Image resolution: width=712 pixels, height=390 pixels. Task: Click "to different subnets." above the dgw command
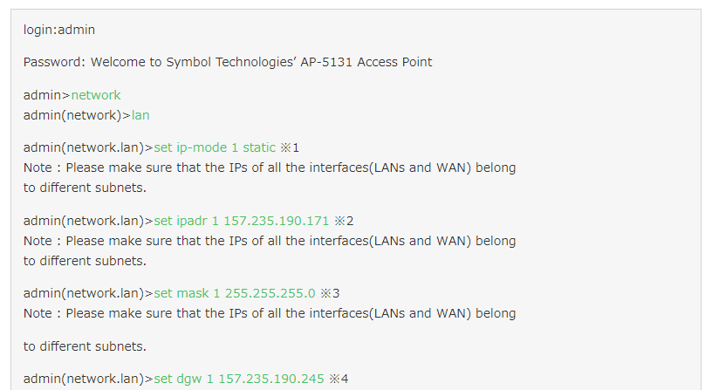tap(85, 346)
